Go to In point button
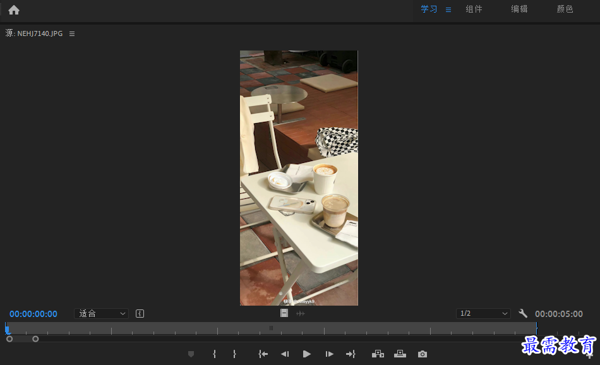The width and height of the screenshot is (600, 365). click(263, 354)
